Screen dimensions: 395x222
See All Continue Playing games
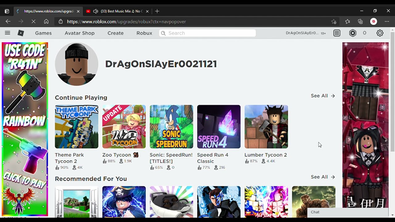point(323,96)
